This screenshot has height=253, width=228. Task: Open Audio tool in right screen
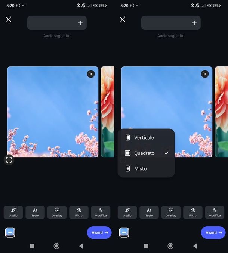point(127,212)
